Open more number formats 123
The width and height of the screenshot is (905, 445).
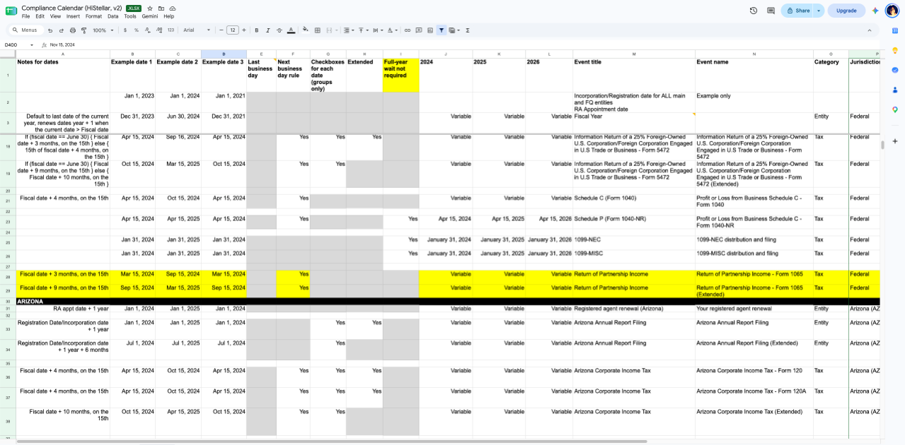coord(171,30)
